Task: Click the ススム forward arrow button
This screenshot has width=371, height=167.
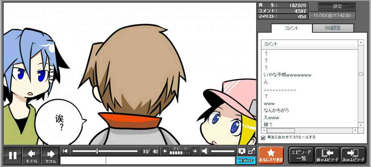Action: point(51,155)
